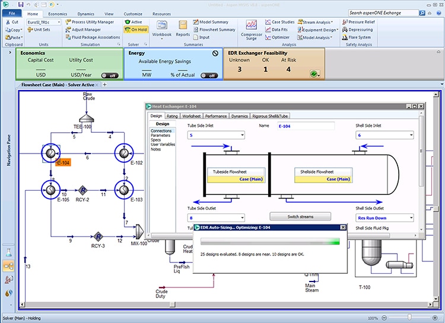Click the zoom out minus button
The height and width of the screenshot is (323, 445).
pyautogui.click(x=384, y=318)
